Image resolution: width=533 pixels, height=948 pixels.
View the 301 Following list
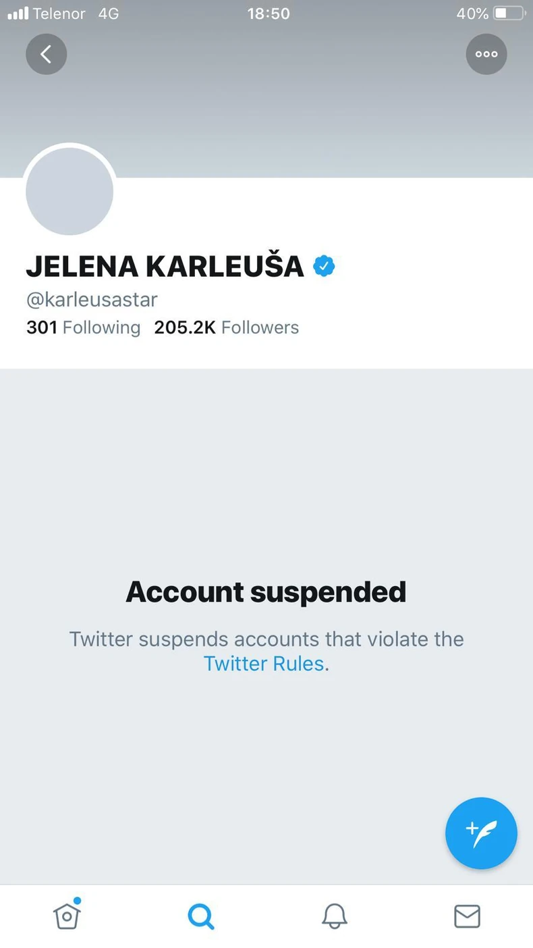[x=83, y=327]
